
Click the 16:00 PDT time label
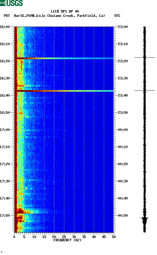click(5, 27)
